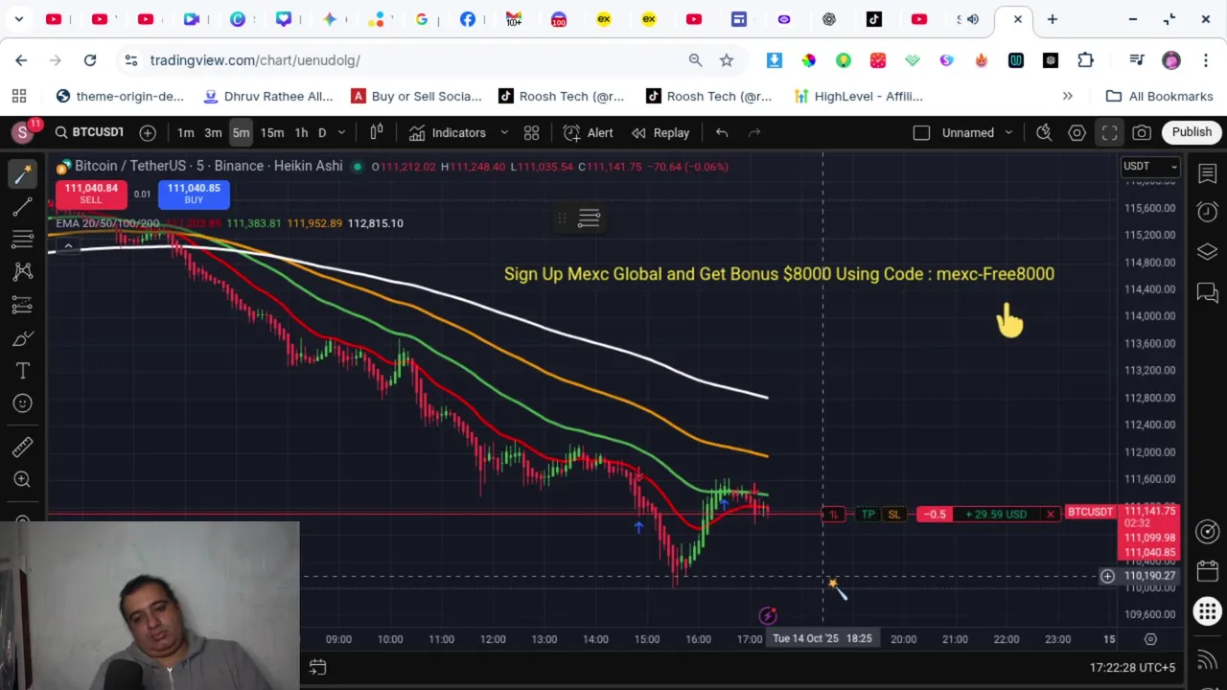Add TP take profit to position
The width and height of the screenshot is (1227, 690).
[x=868, y=515]
